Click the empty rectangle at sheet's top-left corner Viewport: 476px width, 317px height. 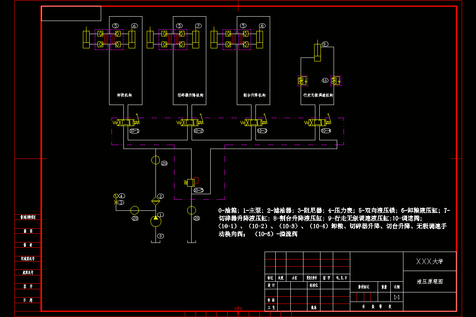click(x=71, y=13)
